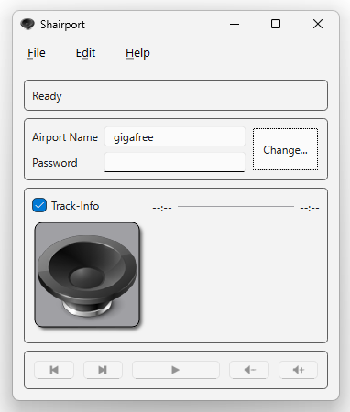Click the Change... button
The height and width of the screenshot is (412, 350).
pyautogui.click(x=285, y=149)
